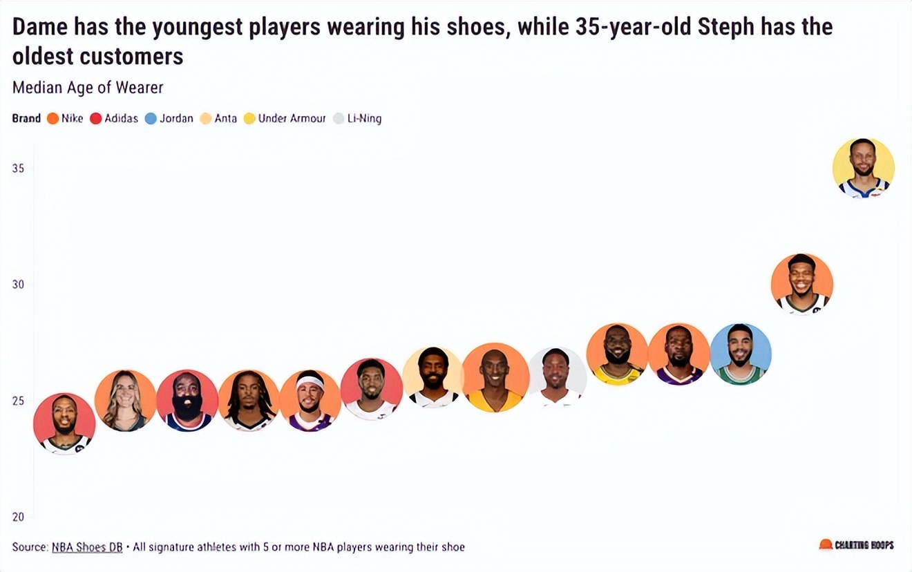Click the 35 y-axis label
This screenshot has width=912, height=572.
tap(18, 168)
